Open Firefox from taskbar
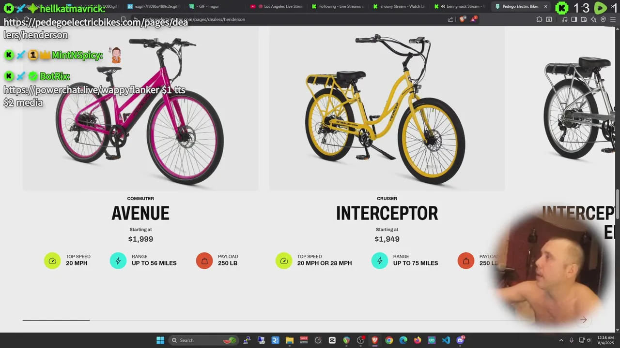Screen dimensions: 620x348 [x=418, y=340]
